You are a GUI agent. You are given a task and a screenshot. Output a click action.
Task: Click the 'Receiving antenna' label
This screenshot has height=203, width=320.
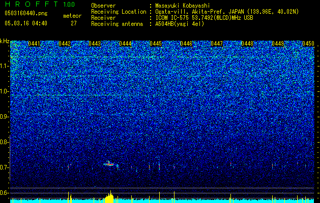click(x=117, y=24)
